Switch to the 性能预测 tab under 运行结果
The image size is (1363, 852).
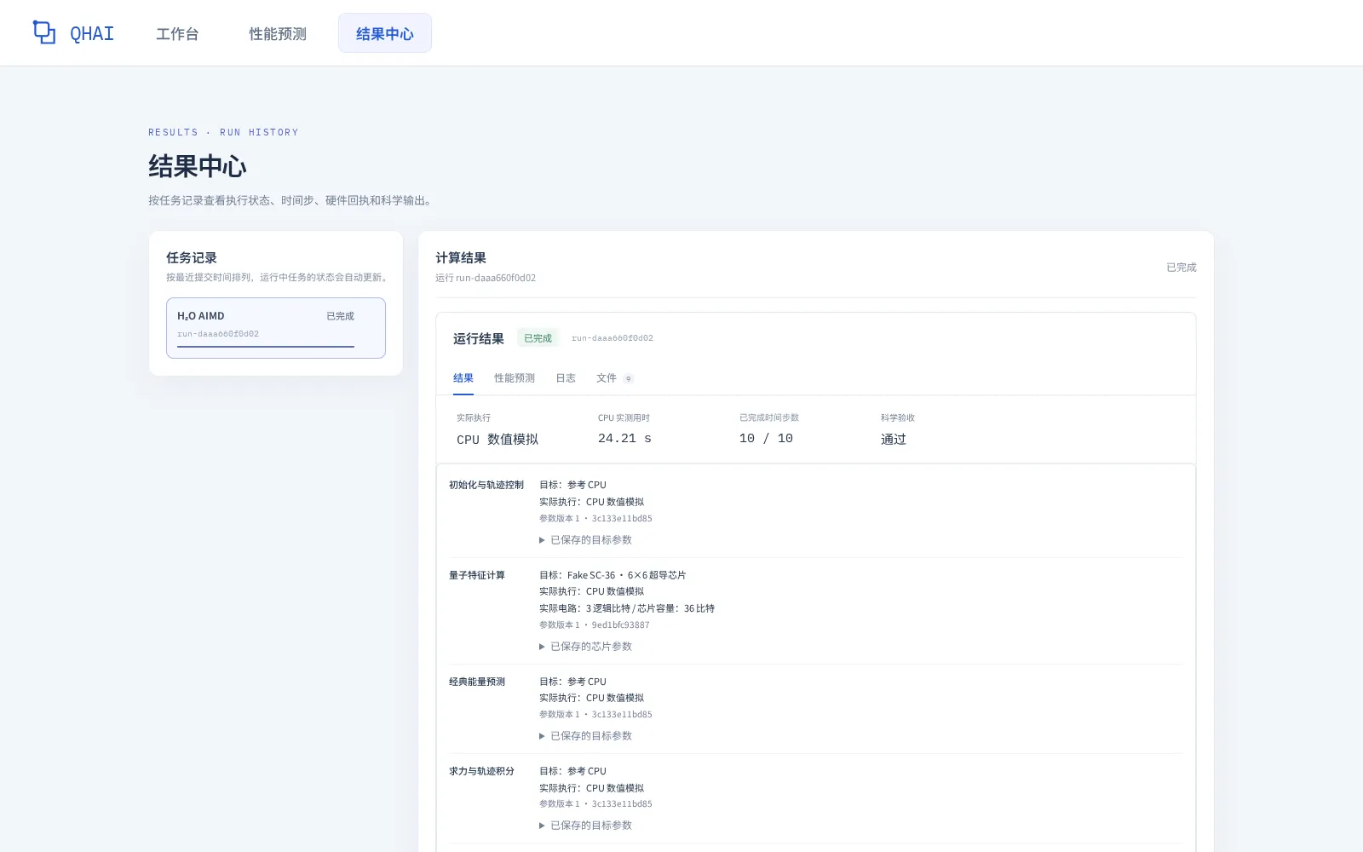pos(515,378)
